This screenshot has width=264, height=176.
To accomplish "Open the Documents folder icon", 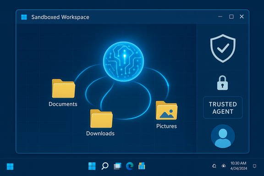I will tap(63, 88).
